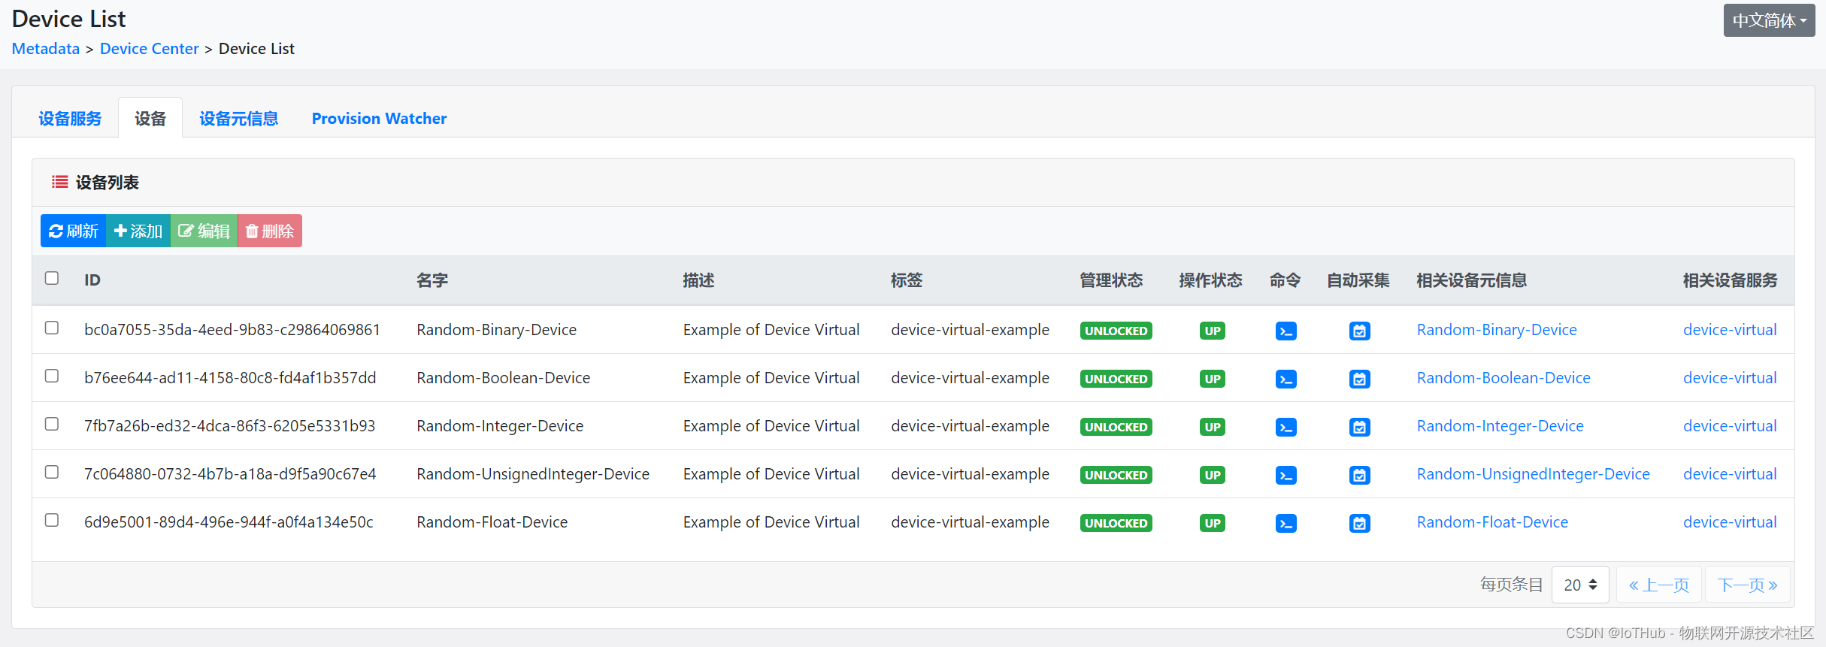Open Random-Boolean-Device profile link
The height and width of the screenshot is (647, 1826).
1503,378
